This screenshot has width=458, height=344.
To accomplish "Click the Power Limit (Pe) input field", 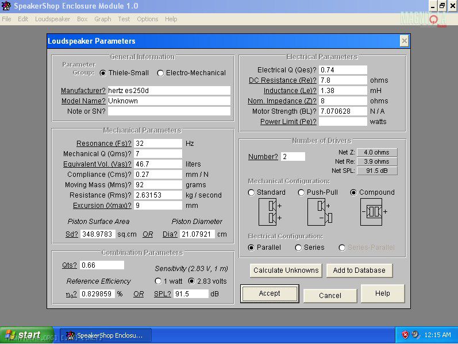I will coord(342,122).
